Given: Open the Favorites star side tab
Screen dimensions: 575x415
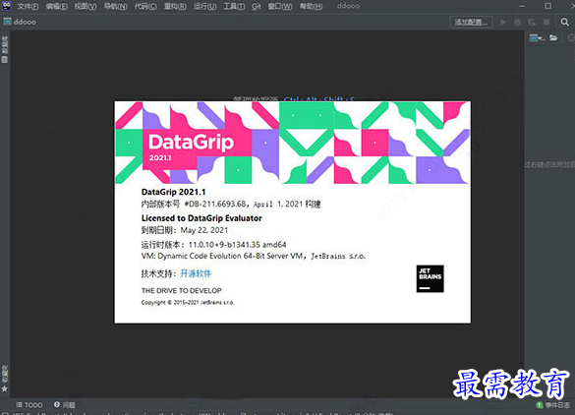Looking at the screenshot, I should (x=5, y=379).
